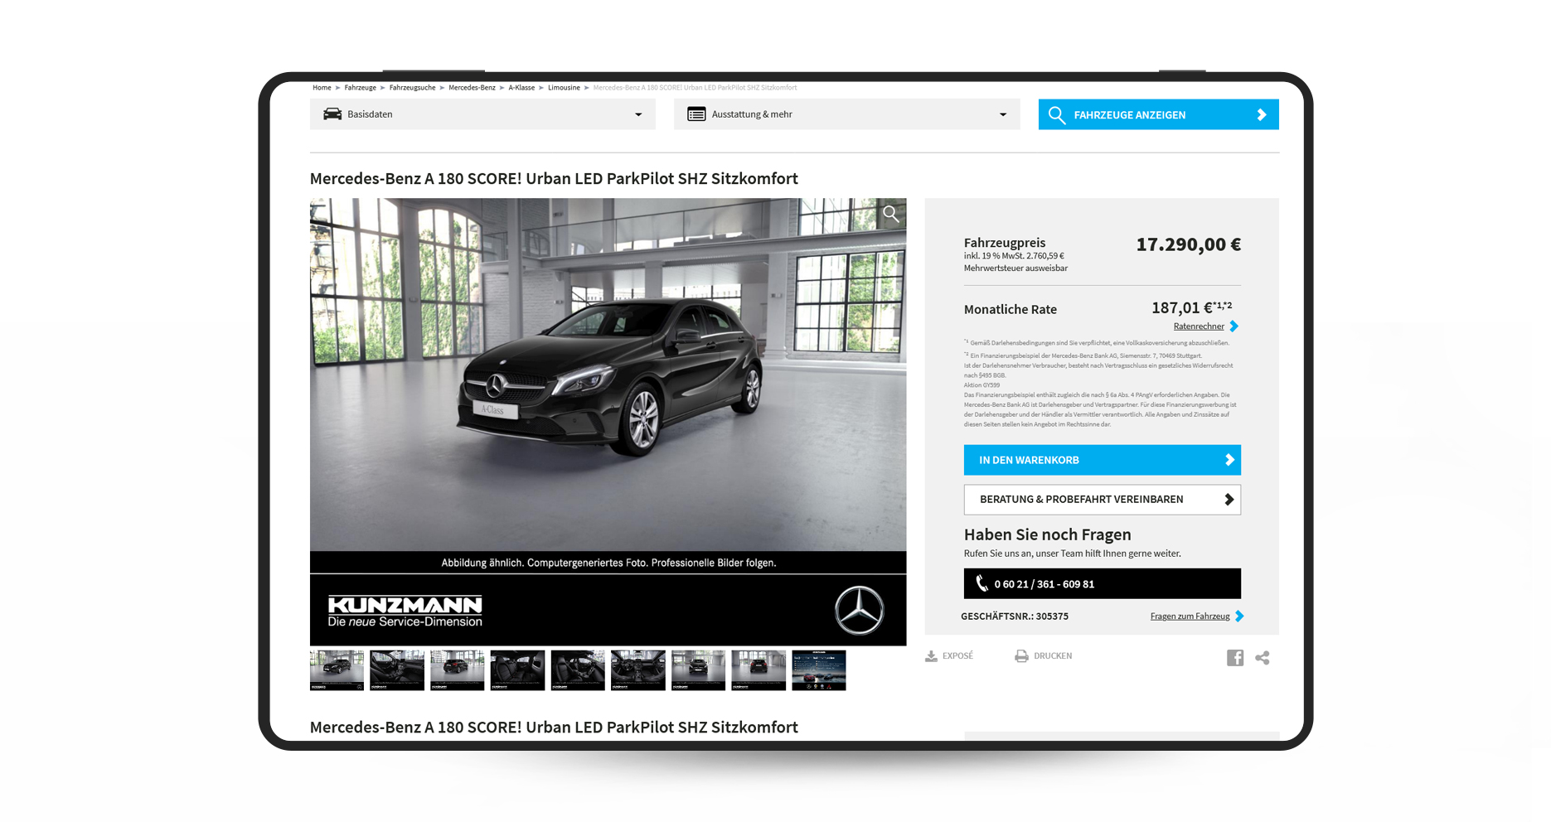This screenshot has height=822, width=1551.
Task: Select the third gallery thumbnail
Action: 458,670
